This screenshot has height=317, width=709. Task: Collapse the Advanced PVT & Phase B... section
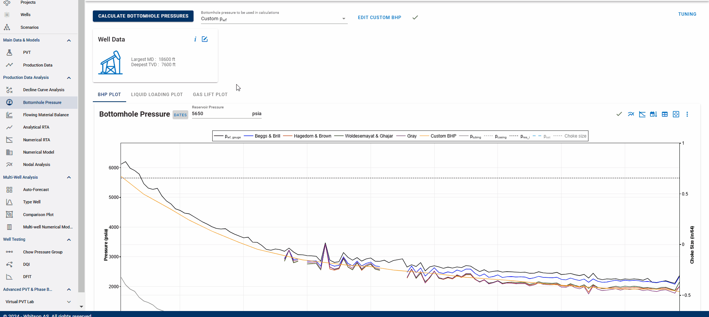[69, 289]
